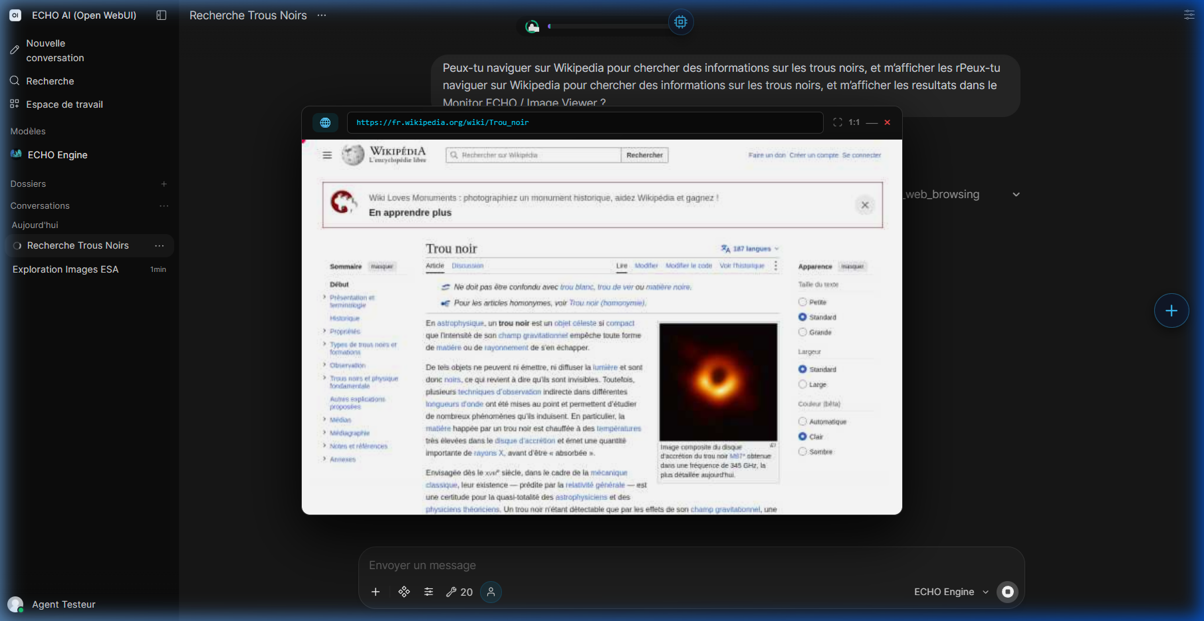Select the Clair color radio
The image size is (1204, 621).
point(802,437)
